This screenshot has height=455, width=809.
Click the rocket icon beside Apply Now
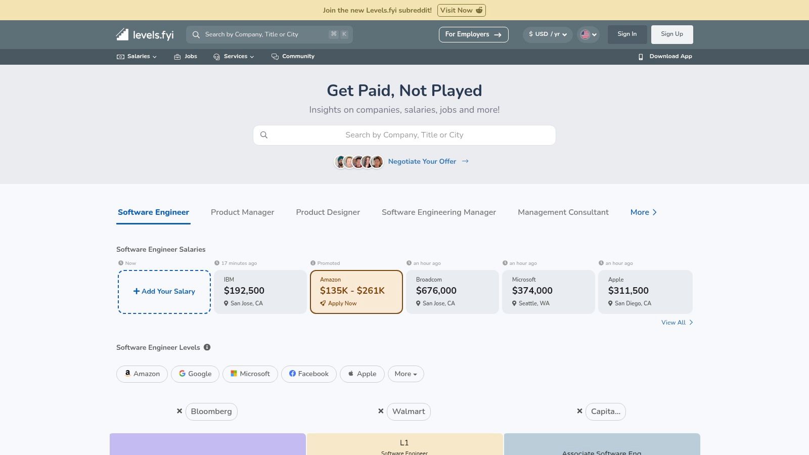click(323, 303)
